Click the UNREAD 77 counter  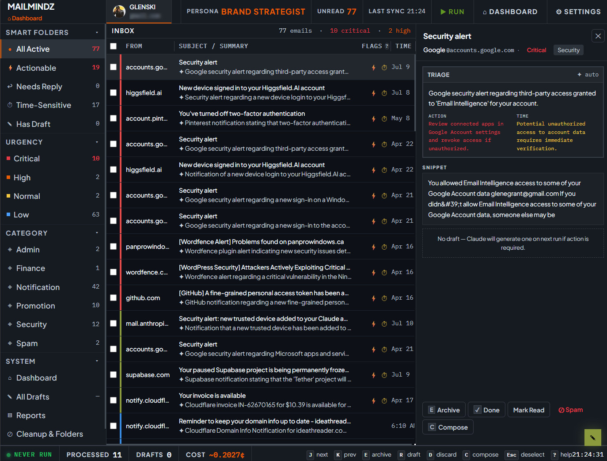(337, 11)
